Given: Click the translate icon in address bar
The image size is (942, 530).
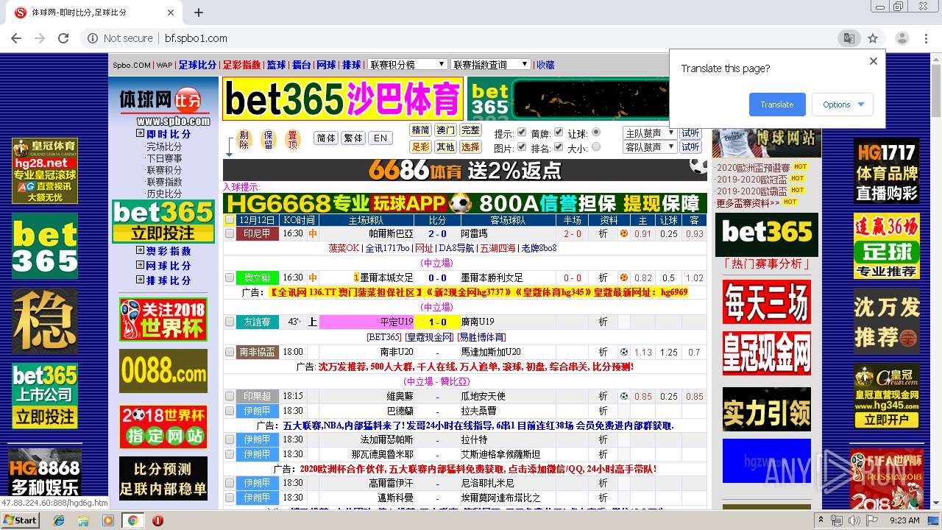Looking at the screenshot, I should point(849,38).
